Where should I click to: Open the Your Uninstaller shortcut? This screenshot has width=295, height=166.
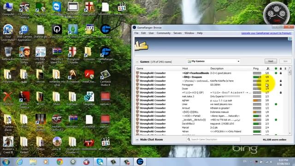coord(8,33)
